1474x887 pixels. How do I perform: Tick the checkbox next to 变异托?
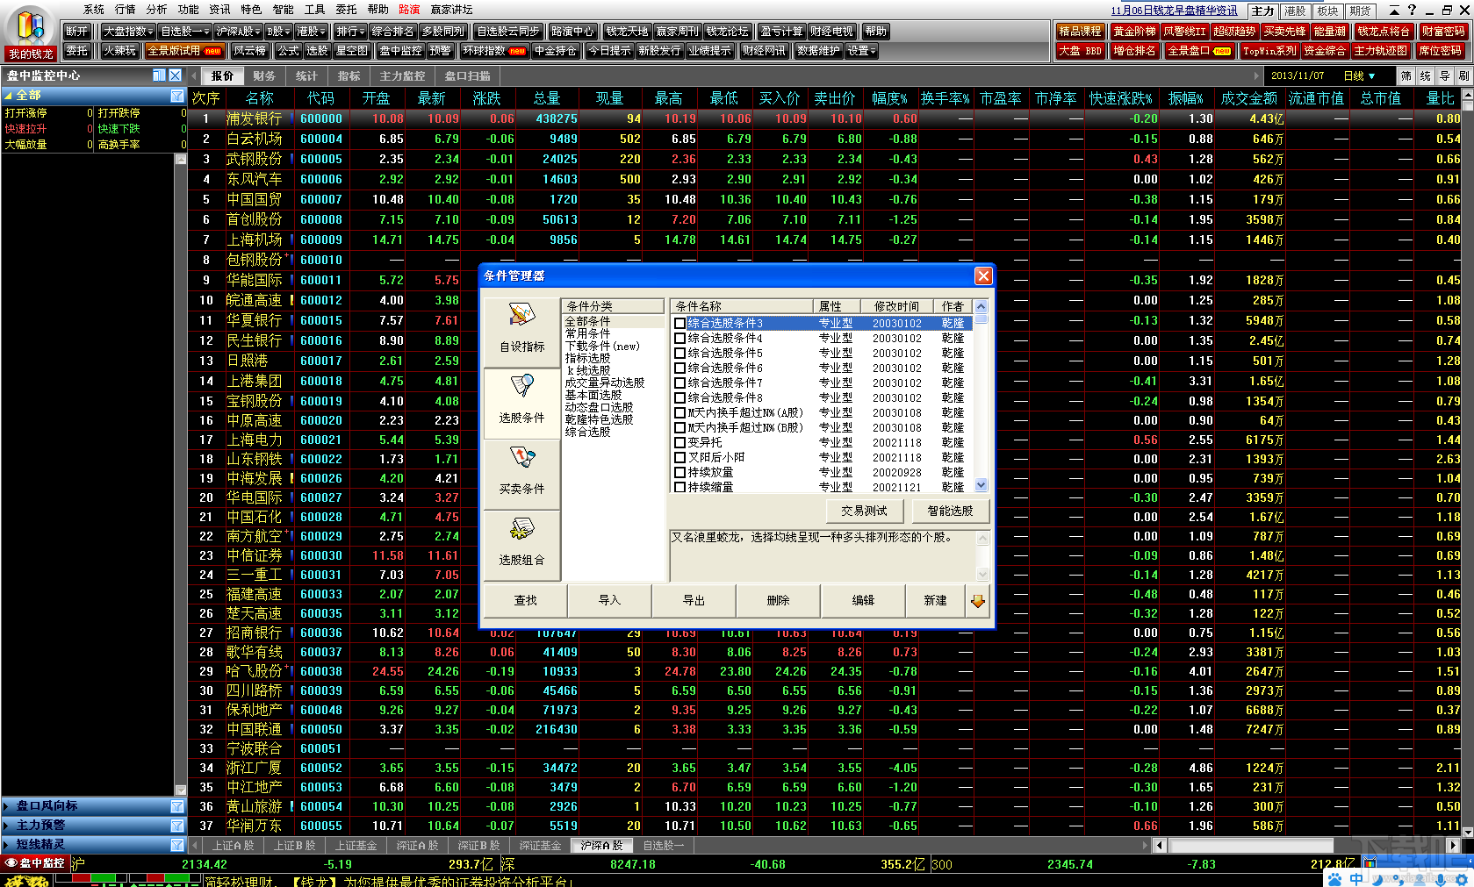coord(679,443)
